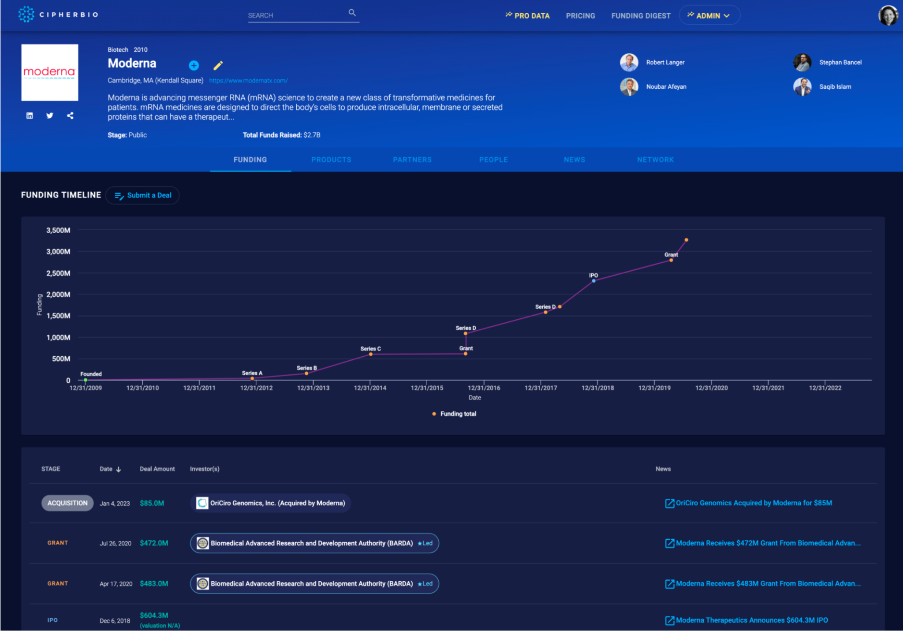Switch to the PARTNERS tab
Viewport: 903px width, 631px height.
412,160
